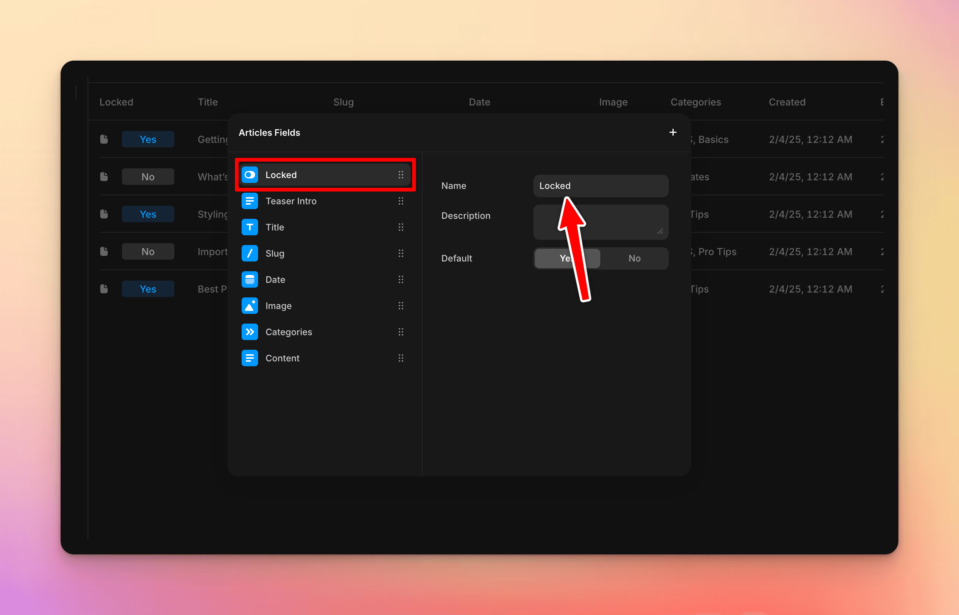The height and width of the screenshot is (615, 959).
Task: Toggle the Yes locked badge on the Styling row
Action: [x=148, y=214]
